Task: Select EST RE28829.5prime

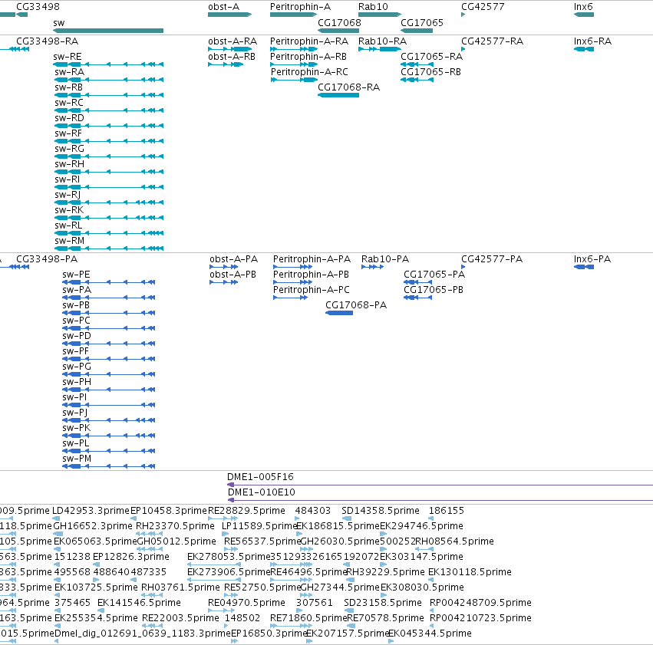Action: [223, 518]
